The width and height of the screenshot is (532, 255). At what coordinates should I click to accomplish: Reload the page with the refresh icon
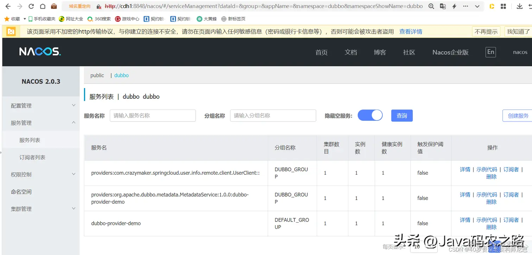click(x=31, y=6)
